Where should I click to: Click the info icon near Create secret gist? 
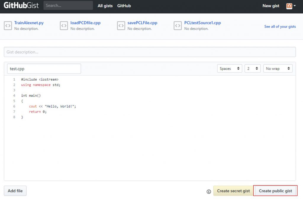click(209, 191)
